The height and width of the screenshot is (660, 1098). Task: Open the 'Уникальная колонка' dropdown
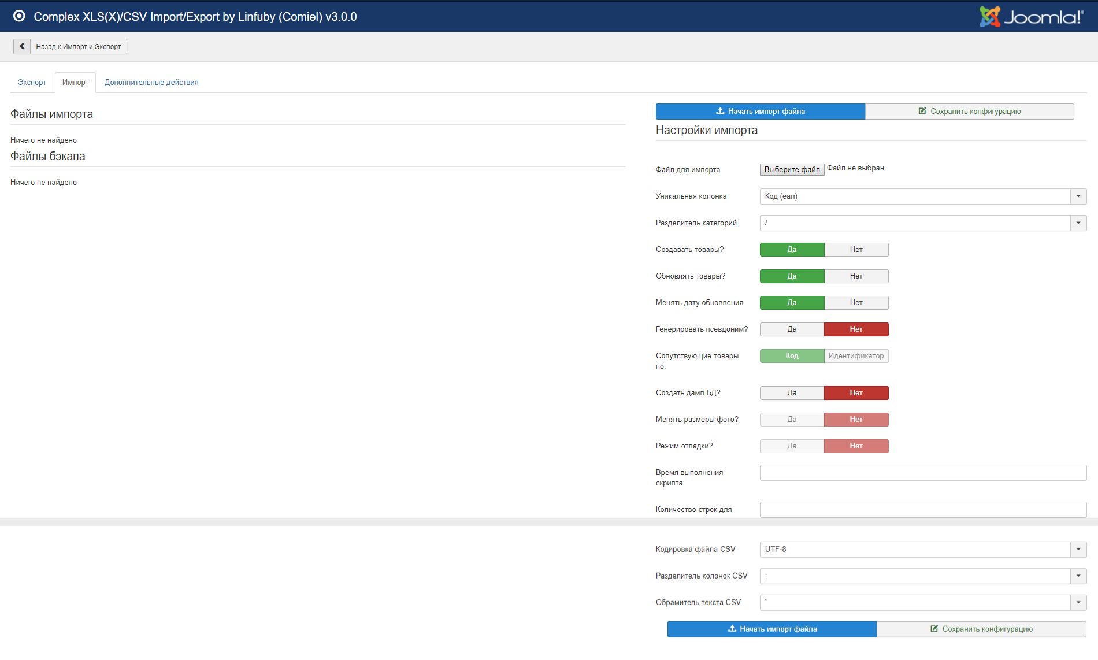[923, 196]
